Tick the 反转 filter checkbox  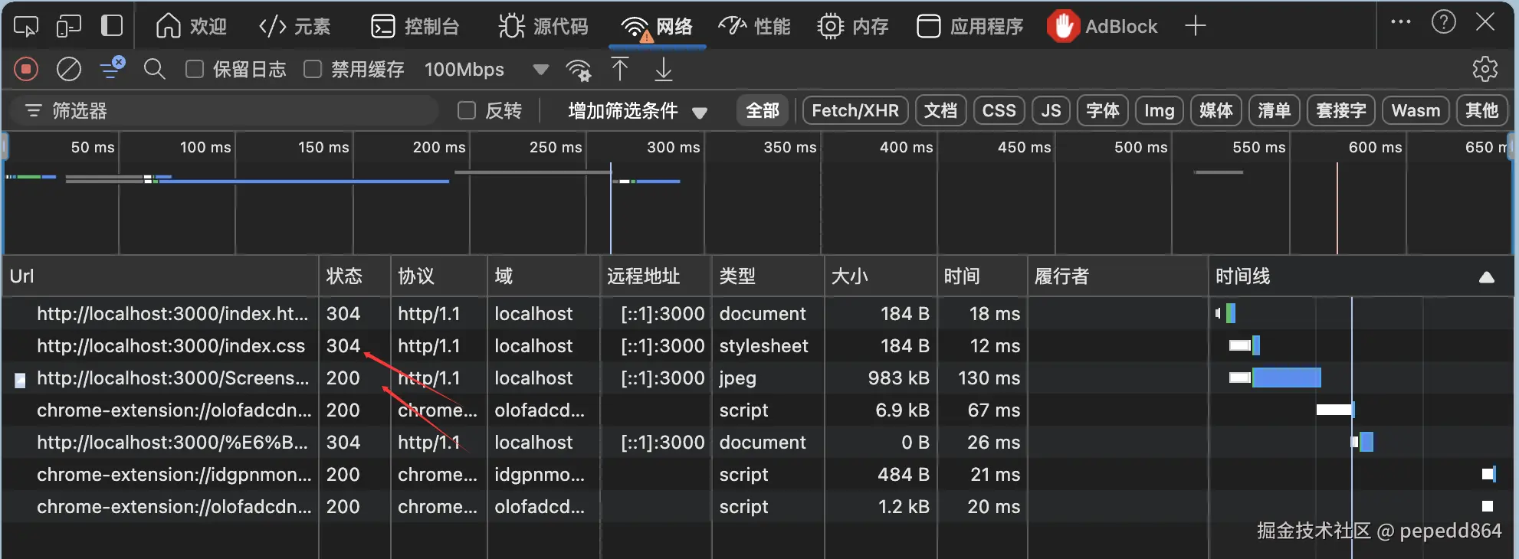point(467,111)
